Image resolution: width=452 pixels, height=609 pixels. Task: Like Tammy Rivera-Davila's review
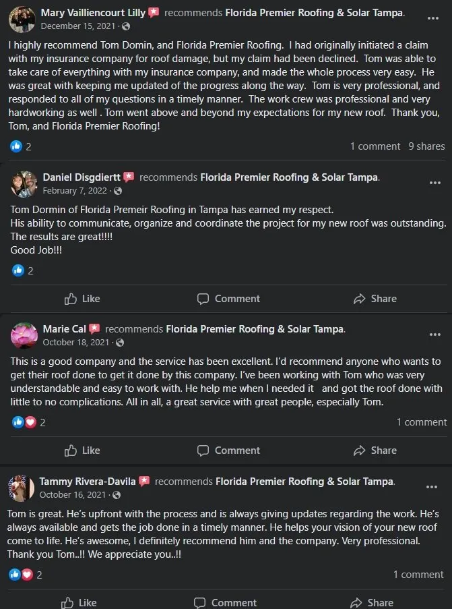pos(79,602)
